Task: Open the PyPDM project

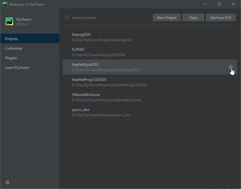Action: pos(150,52)
